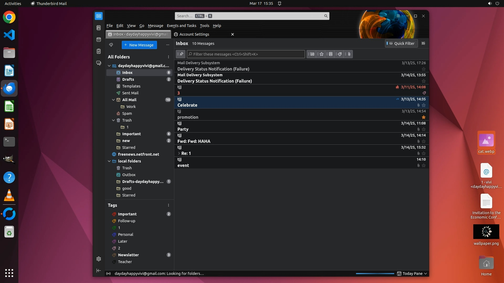Viewport: 504px width, 283px height.
Task: Select the red Important tag
Action: [127, 214]
